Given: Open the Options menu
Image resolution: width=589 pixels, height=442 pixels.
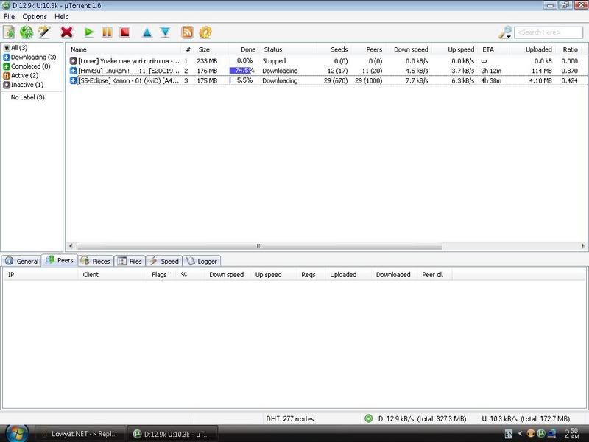Looking at the screenshot, I should click(x=35, y=16).
